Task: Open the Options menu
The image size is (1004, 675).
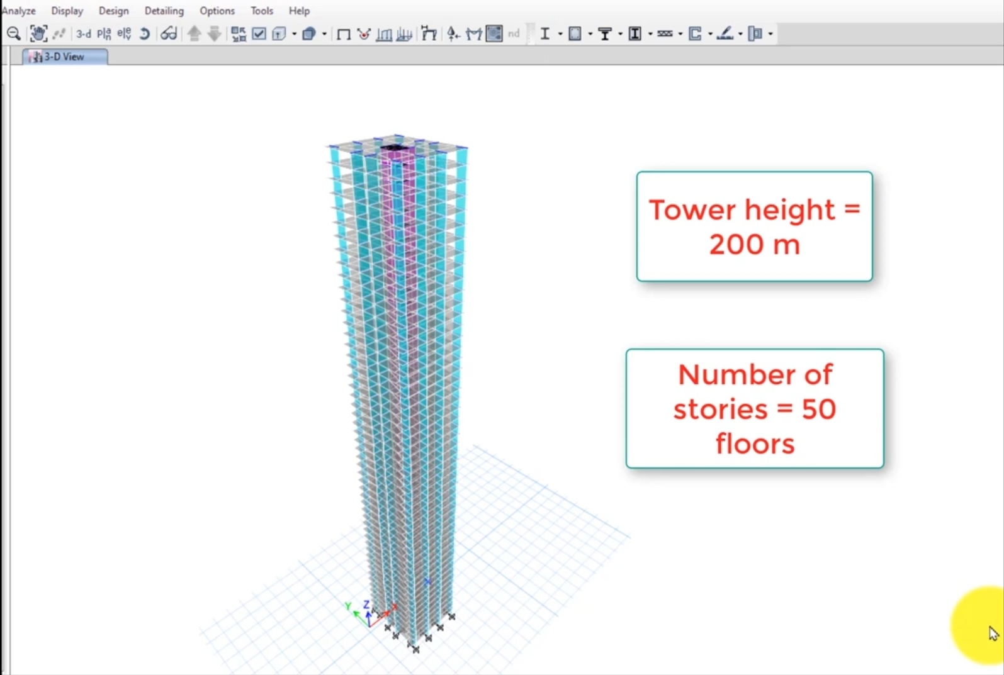Action: point(217,11)
